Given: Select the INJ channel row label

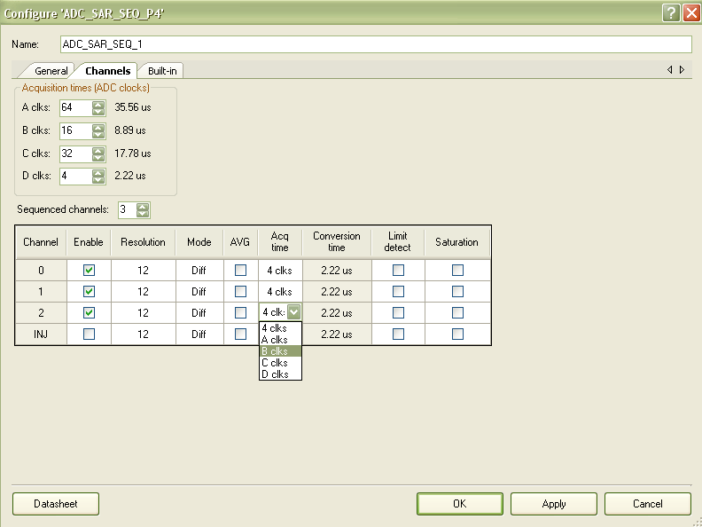Looking at the screenshot, I should (41, 334).
